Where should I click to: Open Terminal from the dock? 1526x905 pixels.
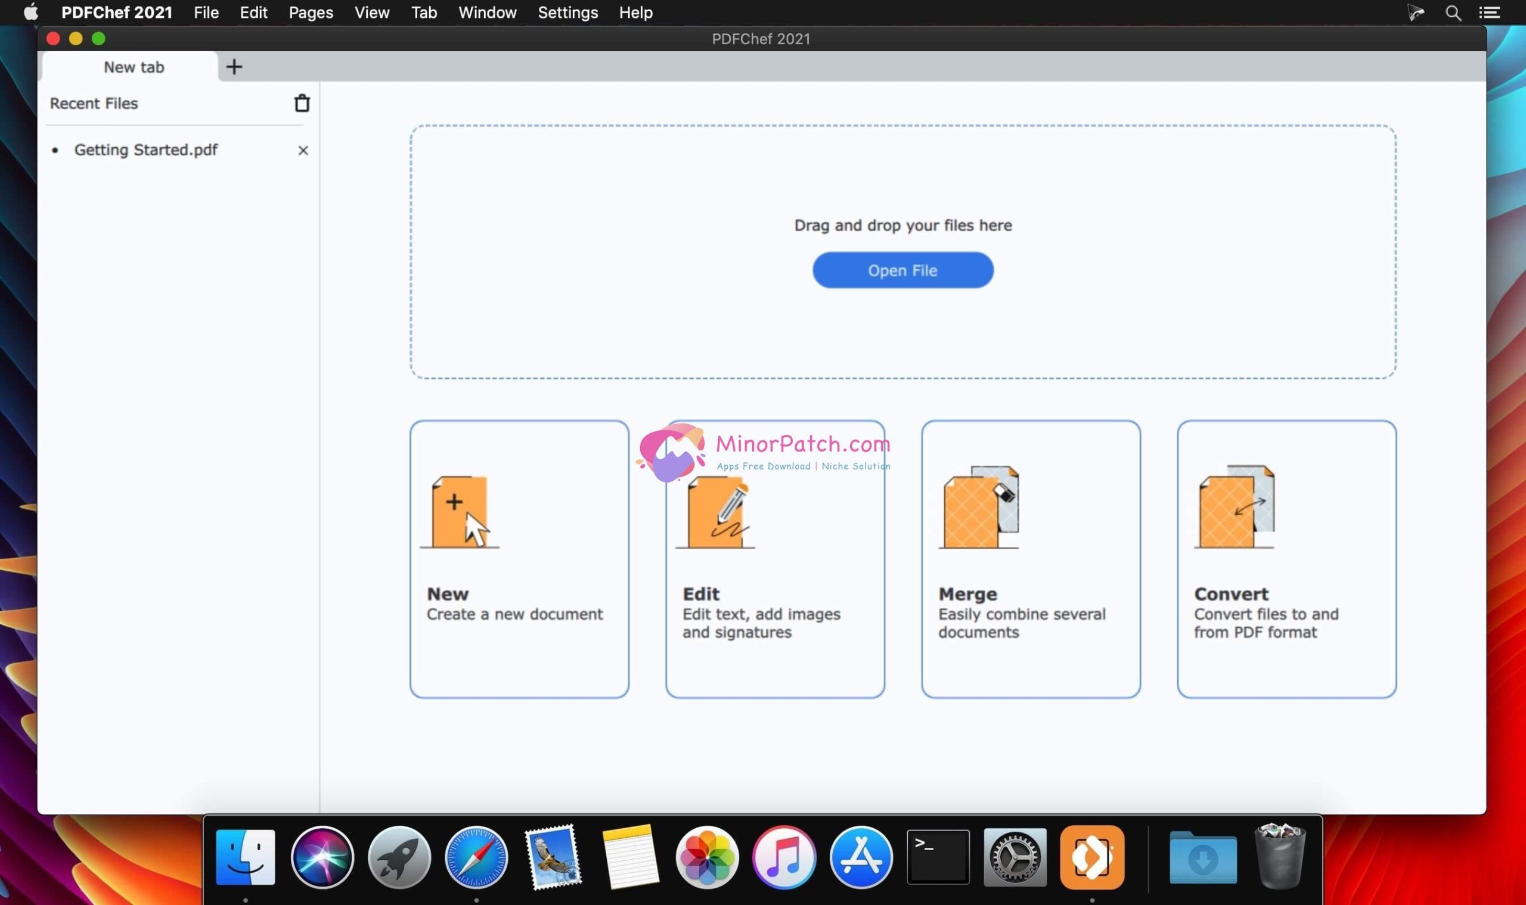pyautogui.click(x=938, y=857)
